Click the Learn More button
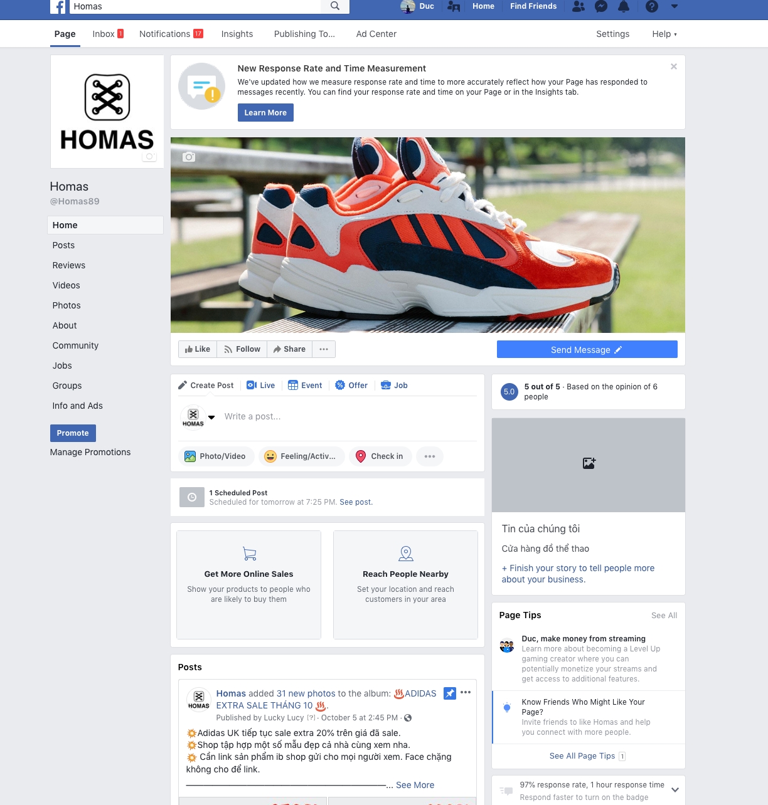The image size is (768, 805). coord(265,113)
